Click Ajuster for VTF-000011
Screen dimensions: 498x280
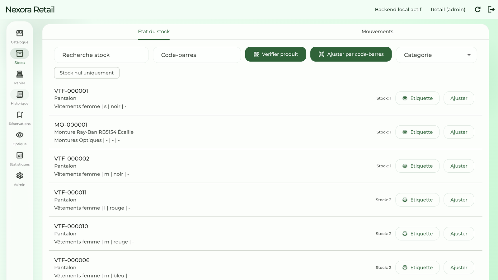pos(459,200)
